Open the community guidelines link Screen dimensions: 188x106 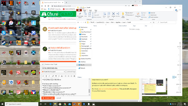108,89
